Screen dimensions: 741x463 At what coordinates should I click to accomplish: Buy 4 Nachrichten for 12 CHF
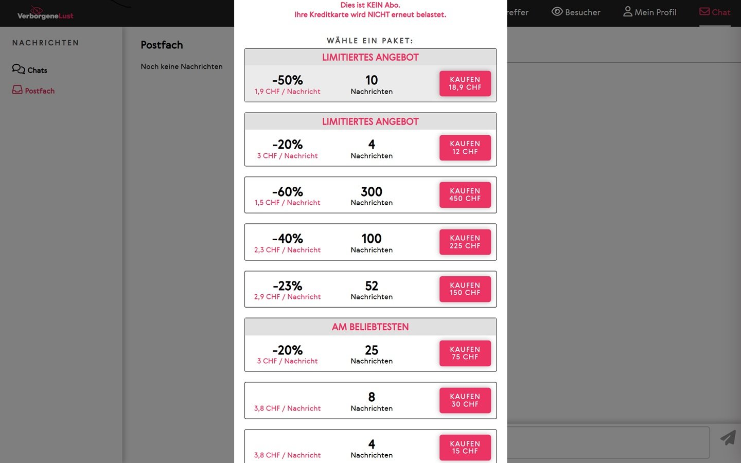point(465,148)
